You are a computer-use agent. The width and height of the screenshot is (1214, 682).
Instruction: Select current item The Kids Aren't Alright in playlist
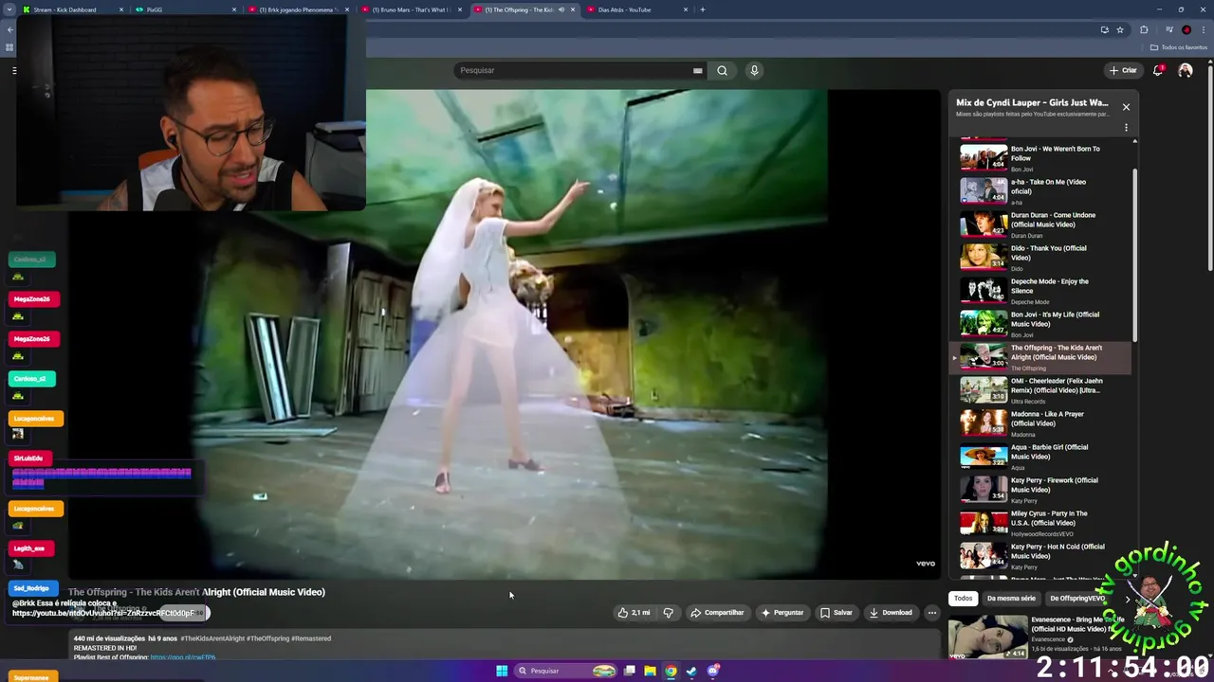[x=1040, y=357]
